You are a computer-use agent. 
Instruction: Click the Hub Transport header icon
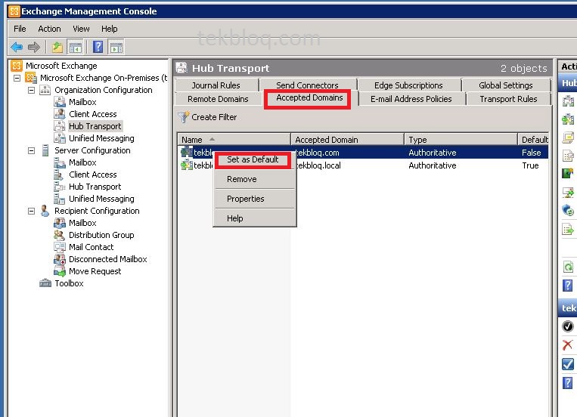(x=181, y=68)
